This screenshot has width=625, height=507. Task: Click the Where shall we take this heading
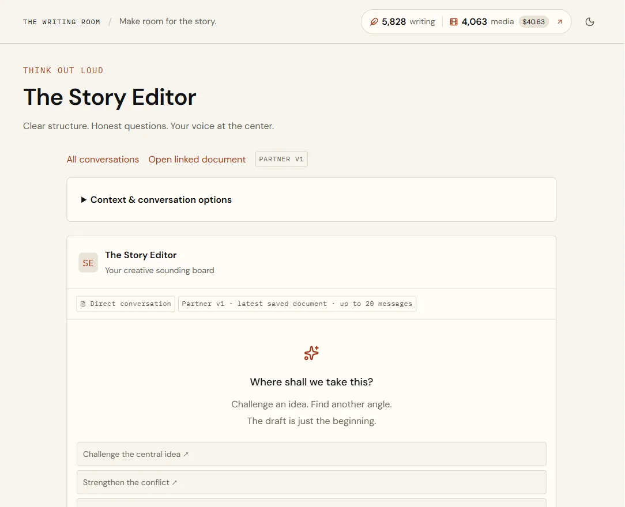(311, 382)
